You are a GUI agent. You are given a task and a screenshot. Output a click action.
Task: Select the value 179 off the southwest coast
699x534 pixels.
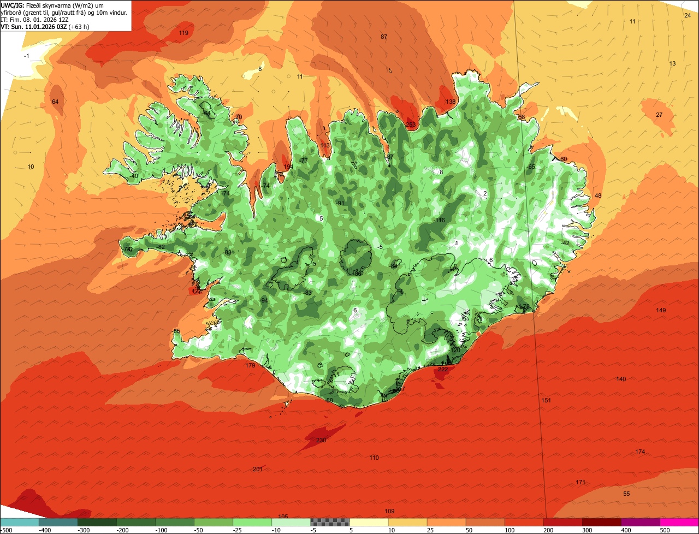point(250,365)
